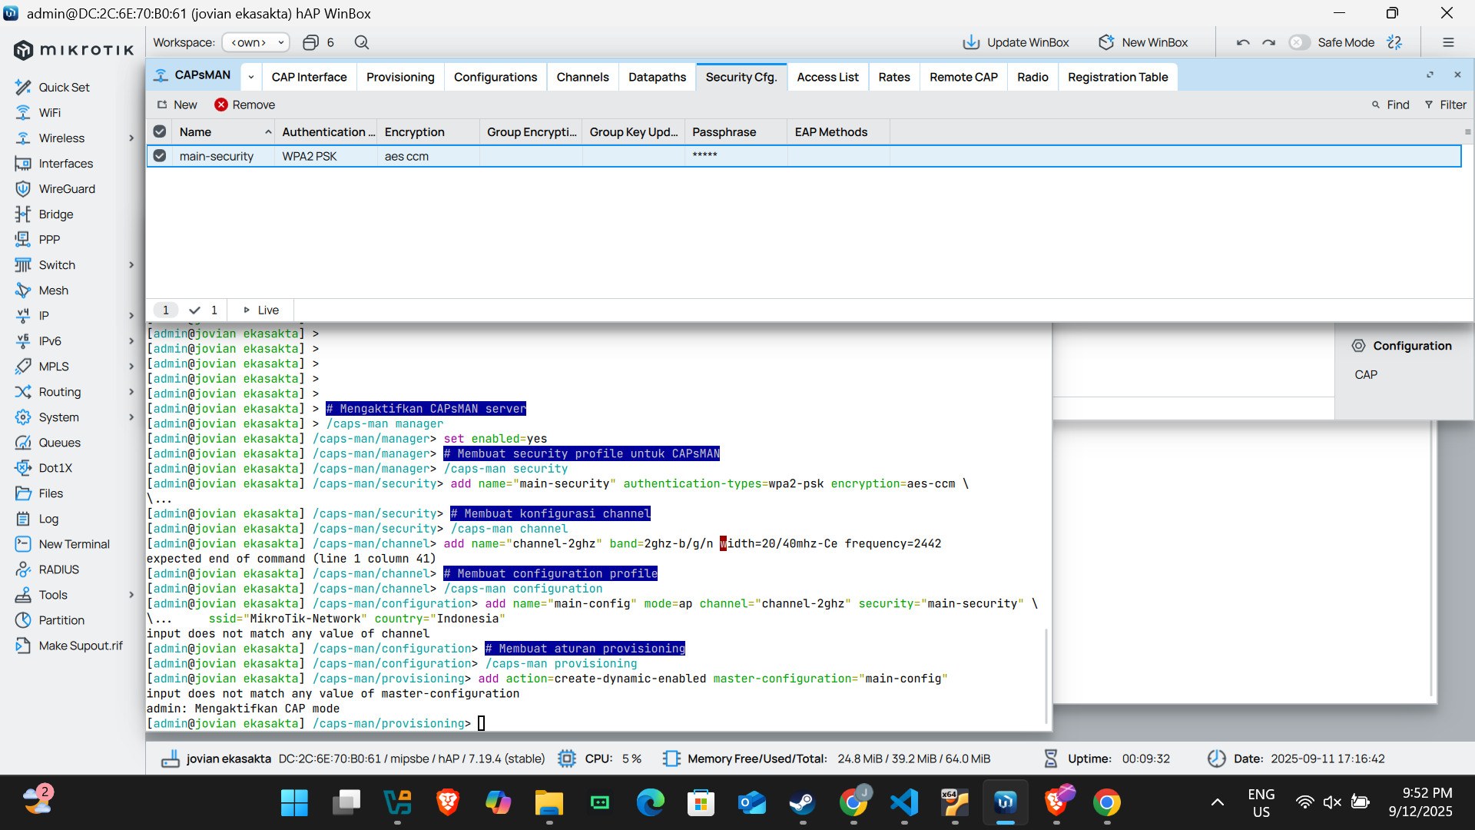
Task: Toggle Safe Mode switch
Action: tap(1299, 42)
